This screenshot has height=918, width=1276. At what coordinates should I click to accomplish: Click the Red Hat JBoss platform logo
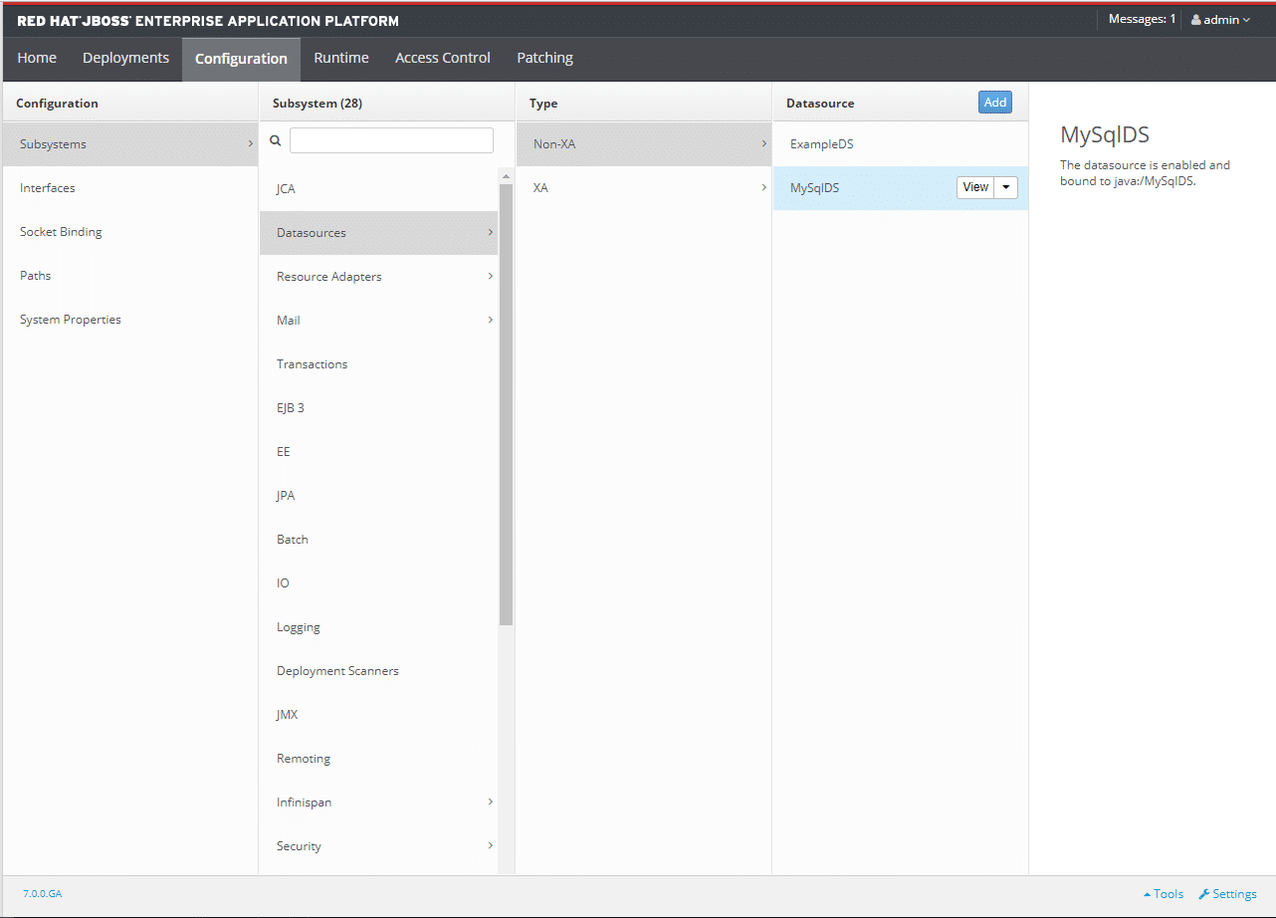208,21
